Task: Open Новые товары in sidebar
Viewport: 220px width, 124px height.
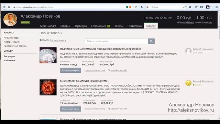Action: (x=11, y=38)
